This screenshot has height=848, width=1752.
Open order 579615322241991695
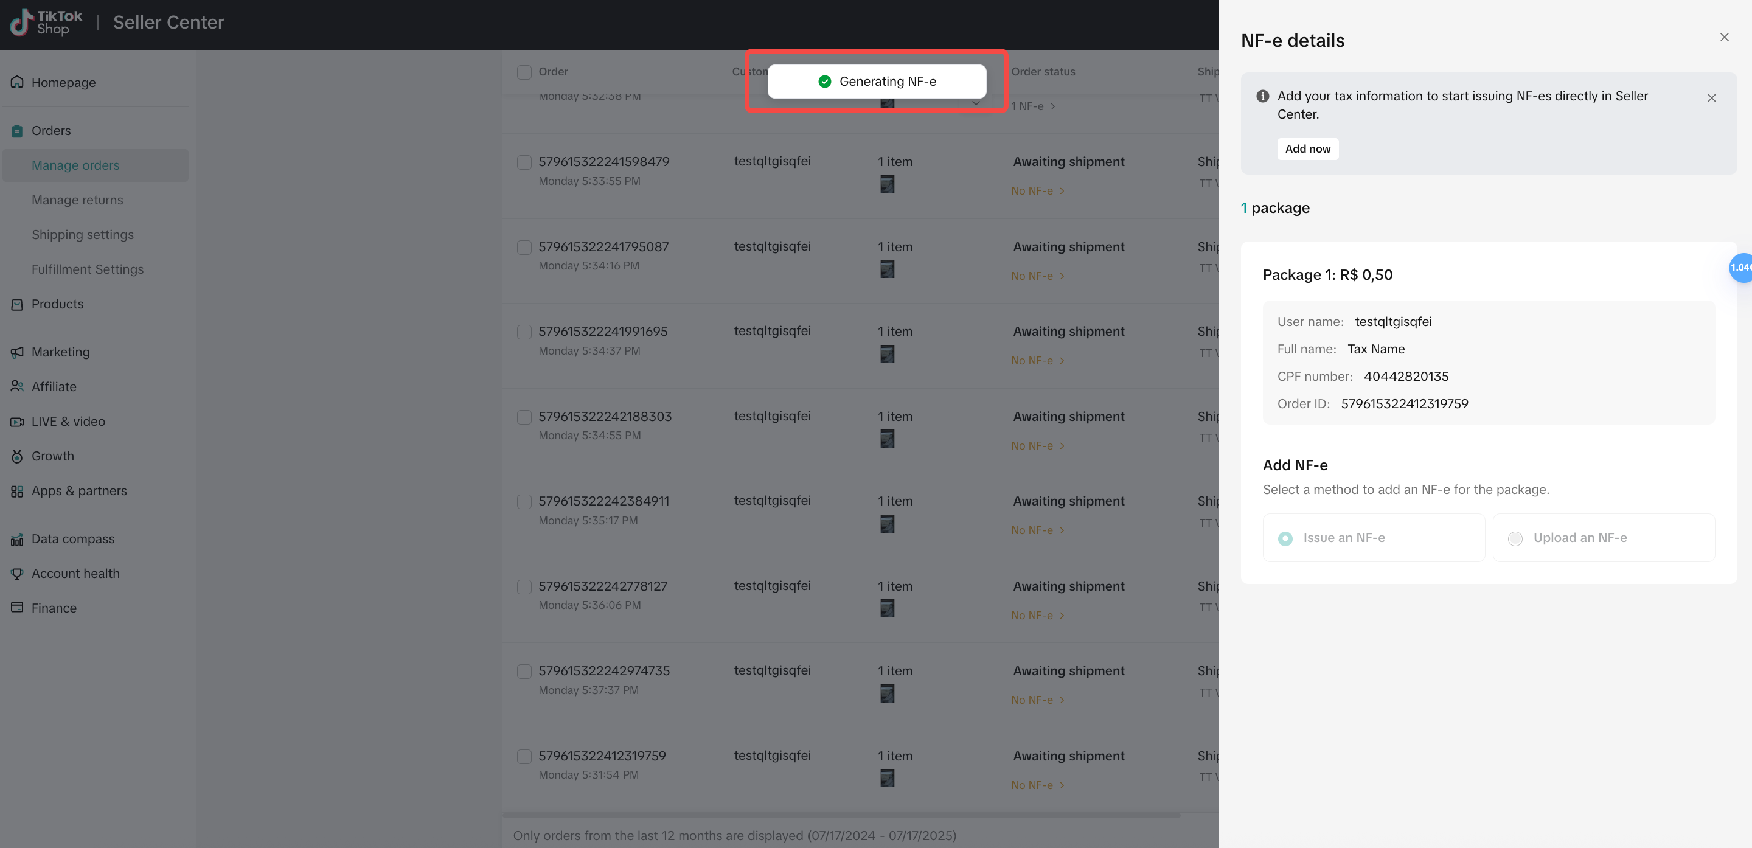(603, 331)
